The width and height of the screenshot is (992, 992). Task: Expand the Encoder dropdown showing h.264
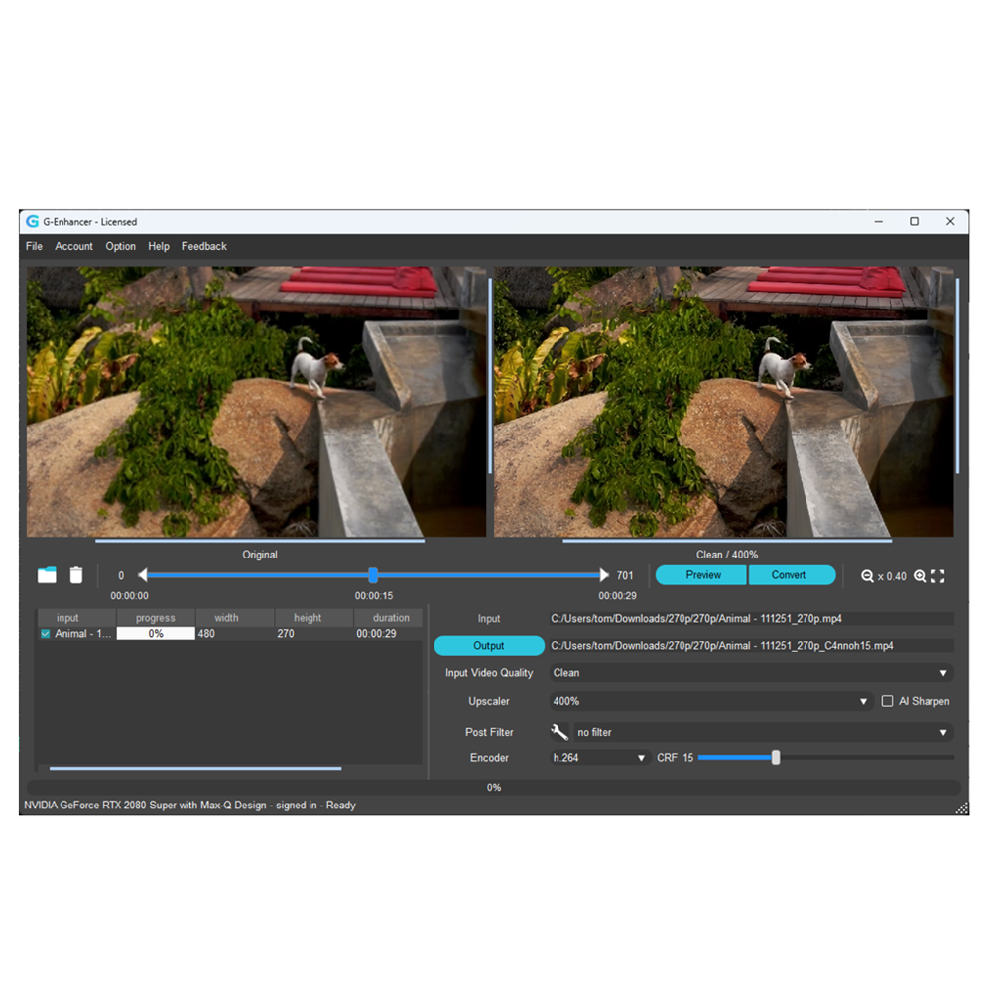(x=640, y=757)
